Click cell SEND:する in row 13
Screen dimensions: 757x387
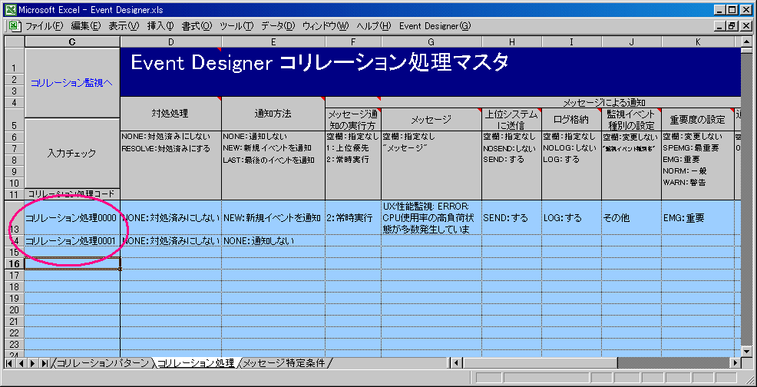coord(511,217)
